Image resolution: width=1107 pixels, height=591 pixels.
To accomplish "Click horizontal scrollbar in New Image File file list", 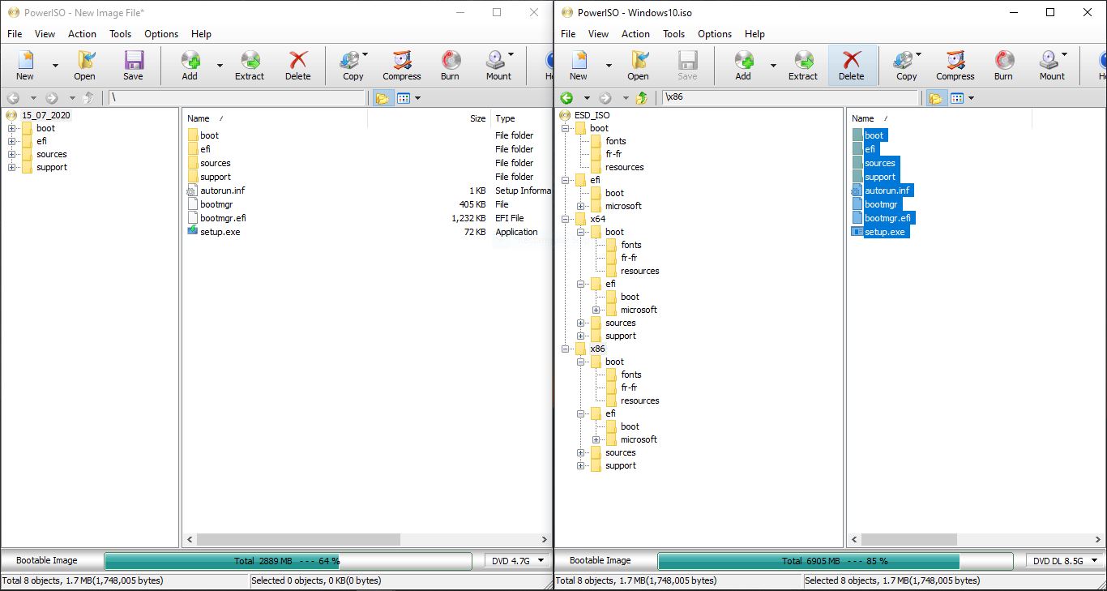I will tap(298, 539).
